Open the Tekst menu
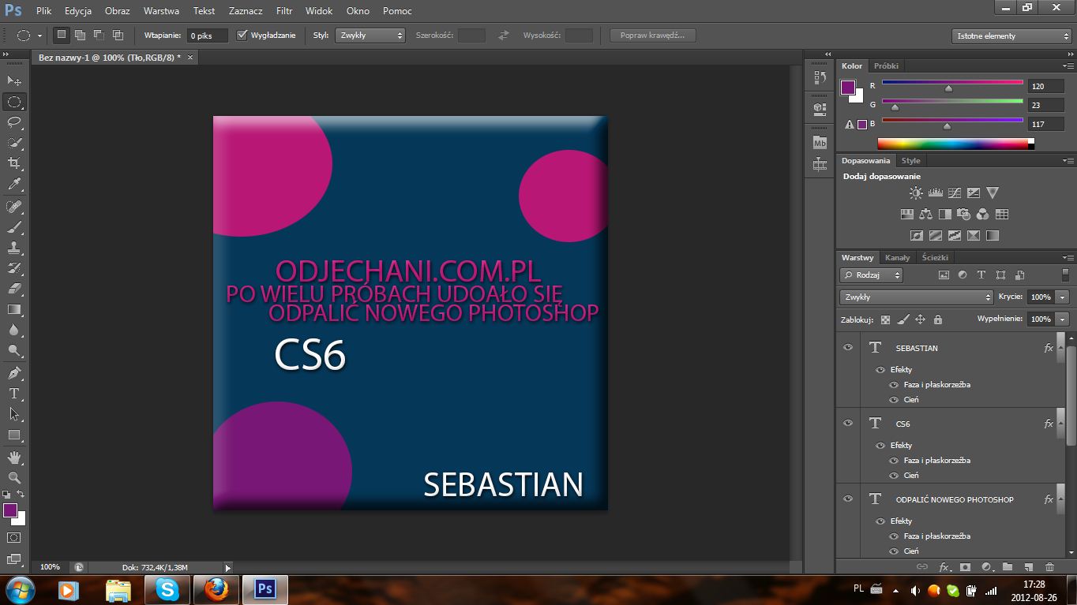 pyautogui.click(x=204, y=11)
